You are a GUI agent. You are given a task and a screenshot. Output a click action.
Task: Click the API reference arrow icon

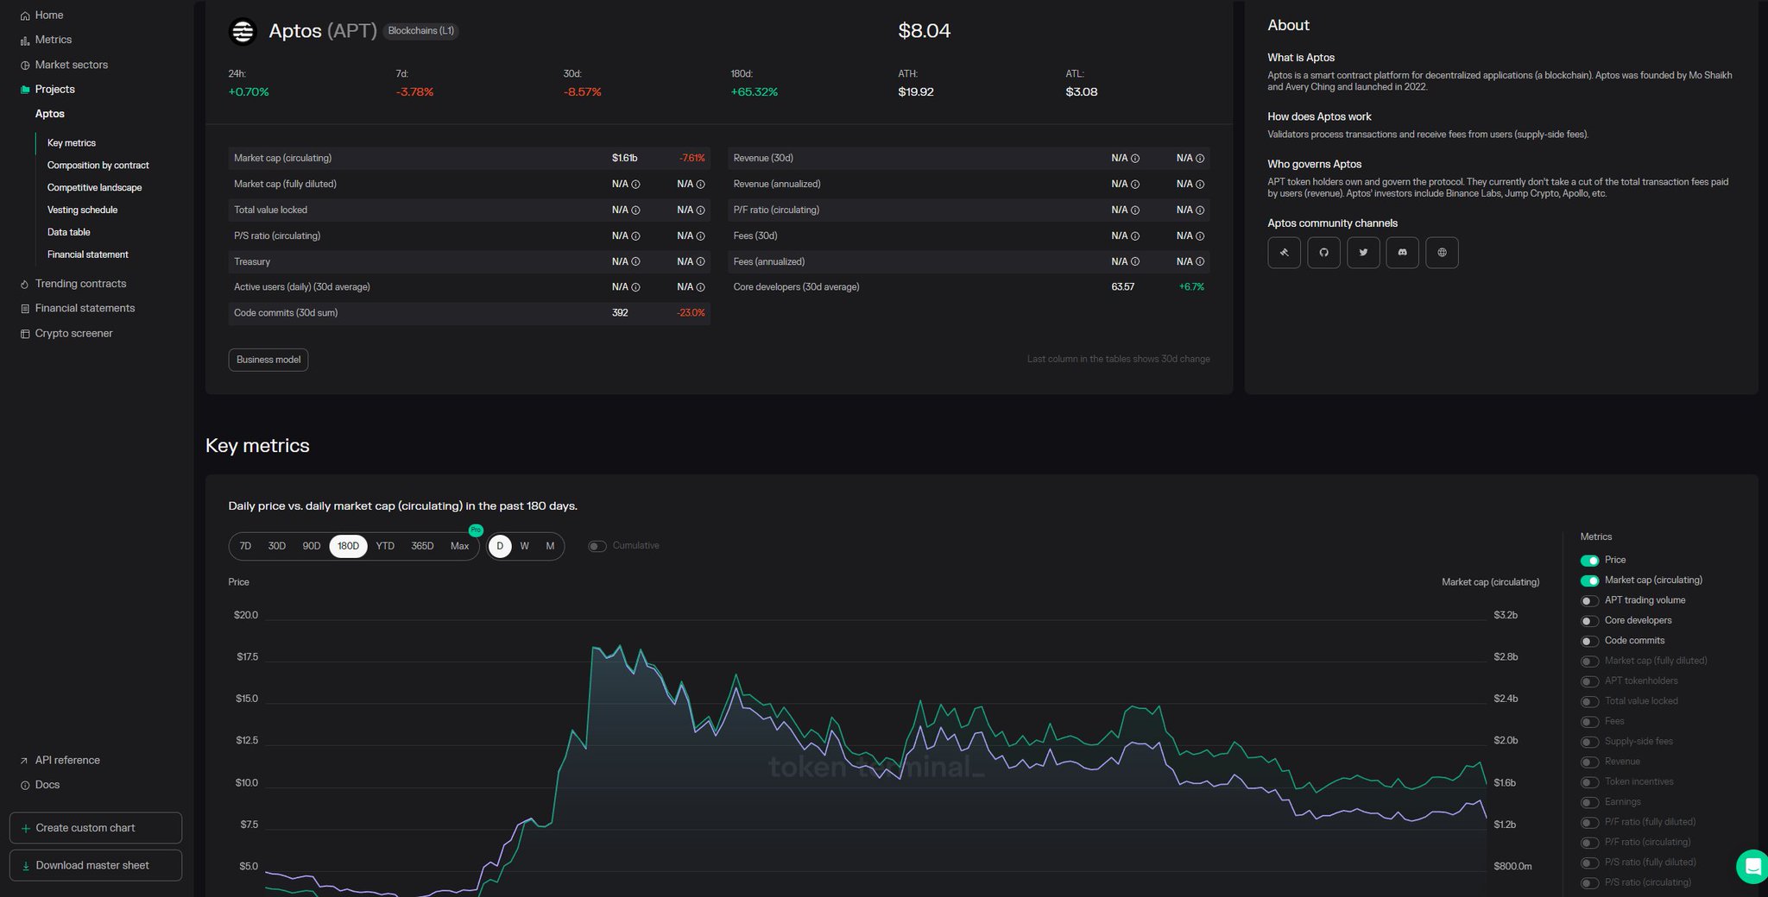[x=24, y=761]
